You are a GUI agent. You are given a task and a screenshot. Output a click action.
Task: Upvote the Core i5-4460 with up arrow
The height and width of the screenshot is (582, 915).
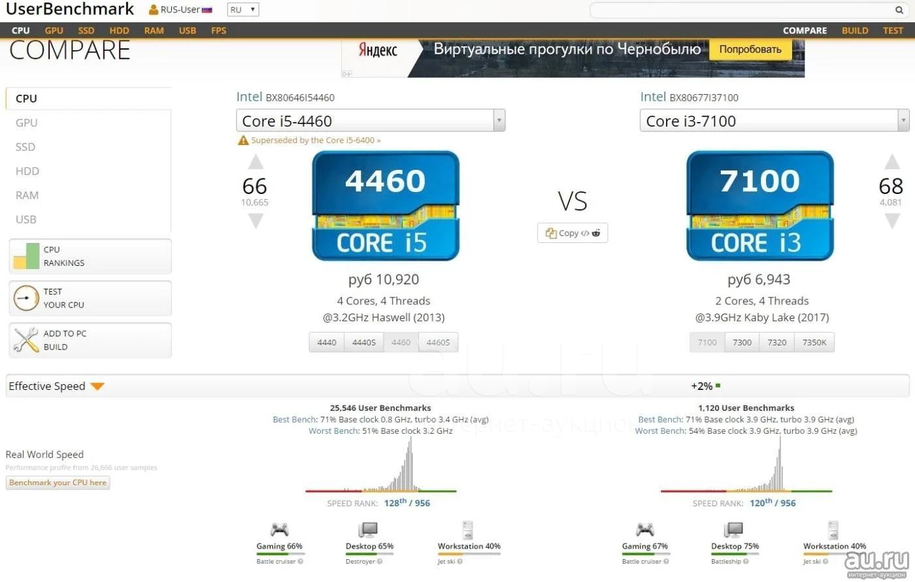(256, 162)
